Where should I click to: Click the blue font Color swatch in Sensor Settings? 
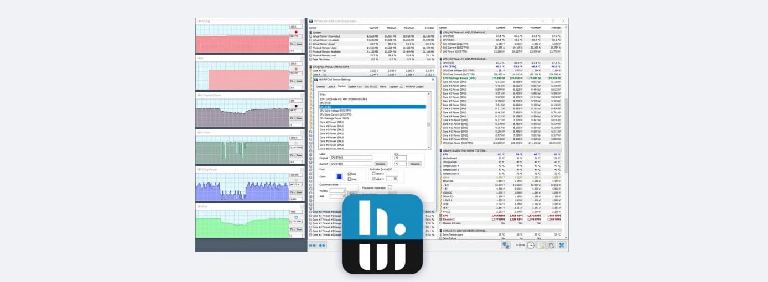[x=339, y=176]
